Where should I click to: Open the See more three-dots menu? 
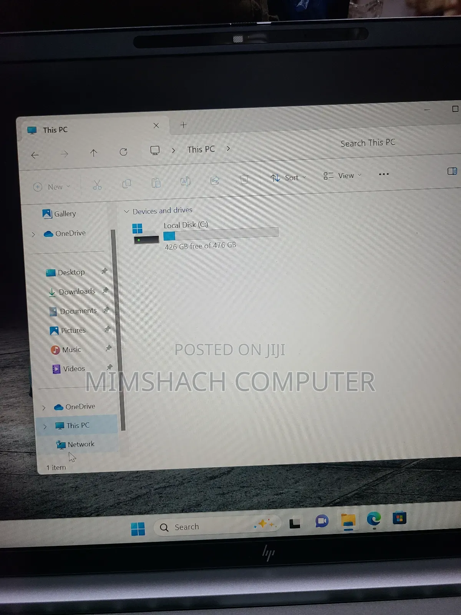[x=384, y=174]
